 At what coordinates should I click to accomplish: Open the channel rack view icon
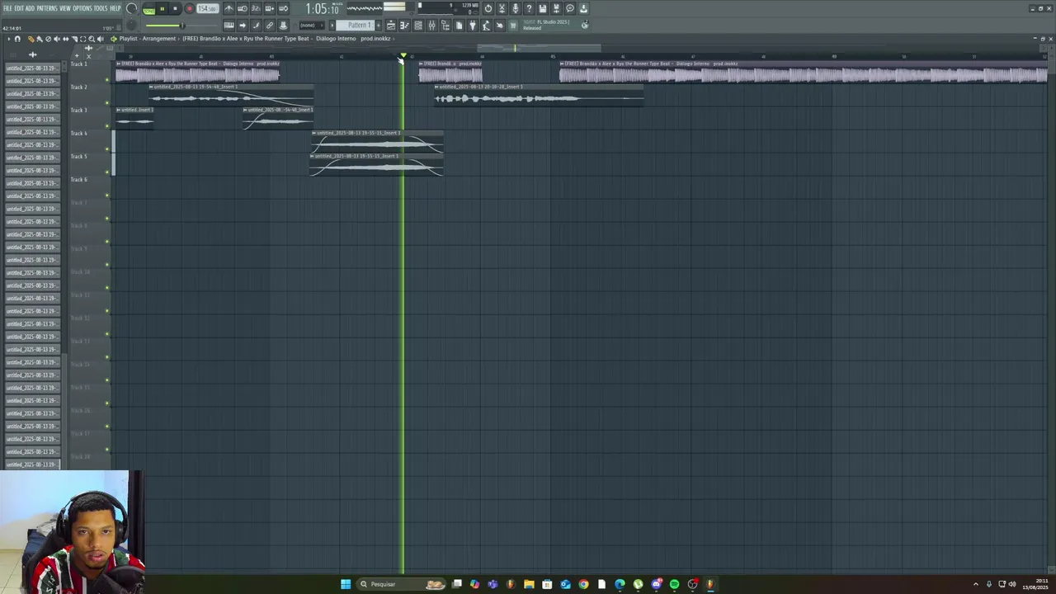click(x=418, y=26)
